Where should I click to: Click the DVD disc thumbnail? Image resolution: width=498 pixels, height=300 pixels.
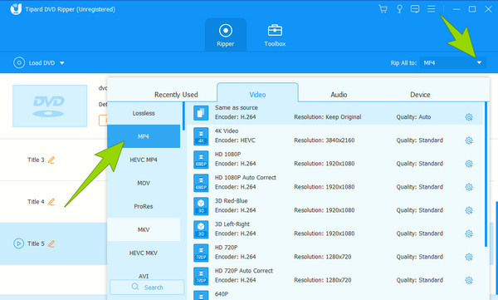(x=50, y=106)
